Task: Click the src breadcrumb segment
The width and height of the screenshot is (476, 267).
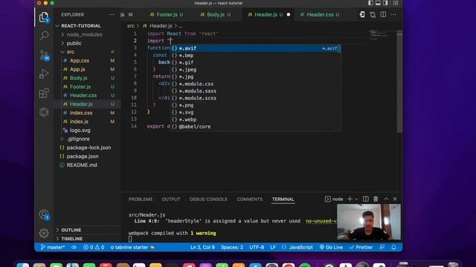Action: (131, 26)
